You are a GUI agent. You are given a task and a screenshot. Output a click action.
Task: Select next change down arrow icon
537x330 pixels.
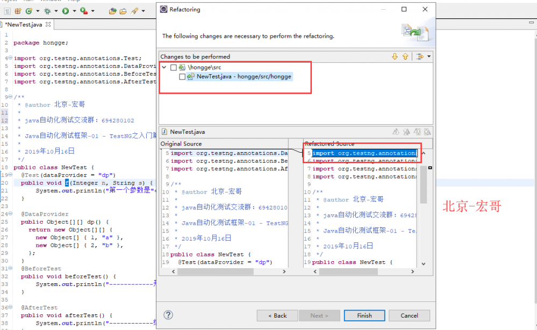395,56
